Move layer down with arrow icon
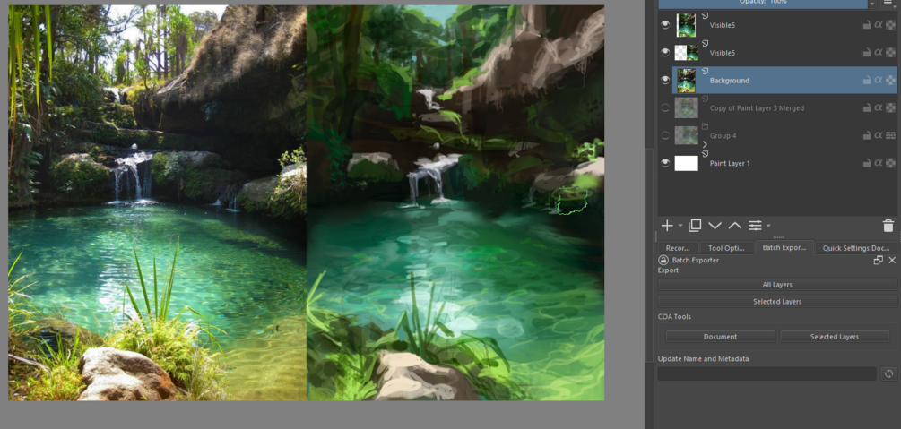Screen dimensions: 901x429 tap(715, 226)
